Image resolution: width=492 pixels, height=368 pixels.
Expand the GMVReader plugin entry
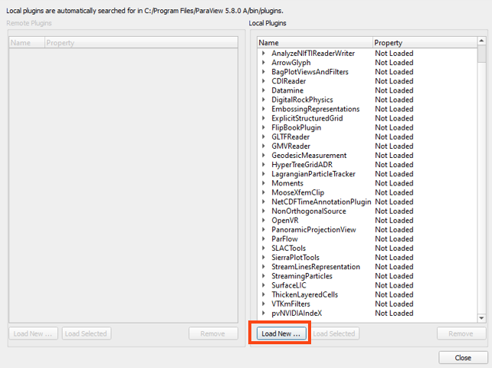click(264, 146)
